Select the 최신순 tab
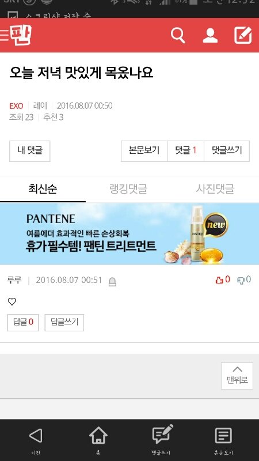The height and width of the screenshot is (461, 259). tap(43, 188)
